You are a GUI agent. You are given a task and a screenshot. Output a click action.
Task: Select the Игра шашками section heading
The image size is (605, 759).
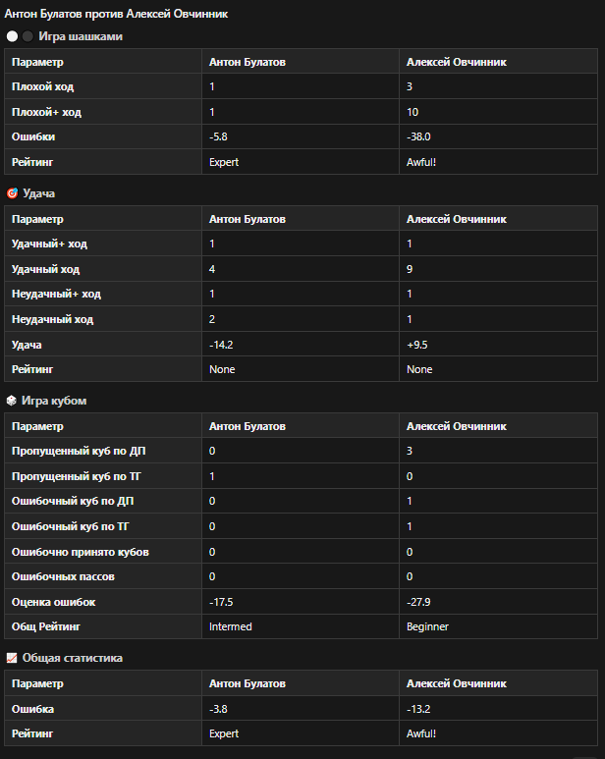pos(81,36)
